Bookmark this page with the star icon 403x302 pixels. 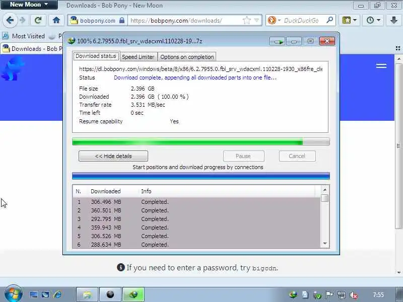point(246,20)
